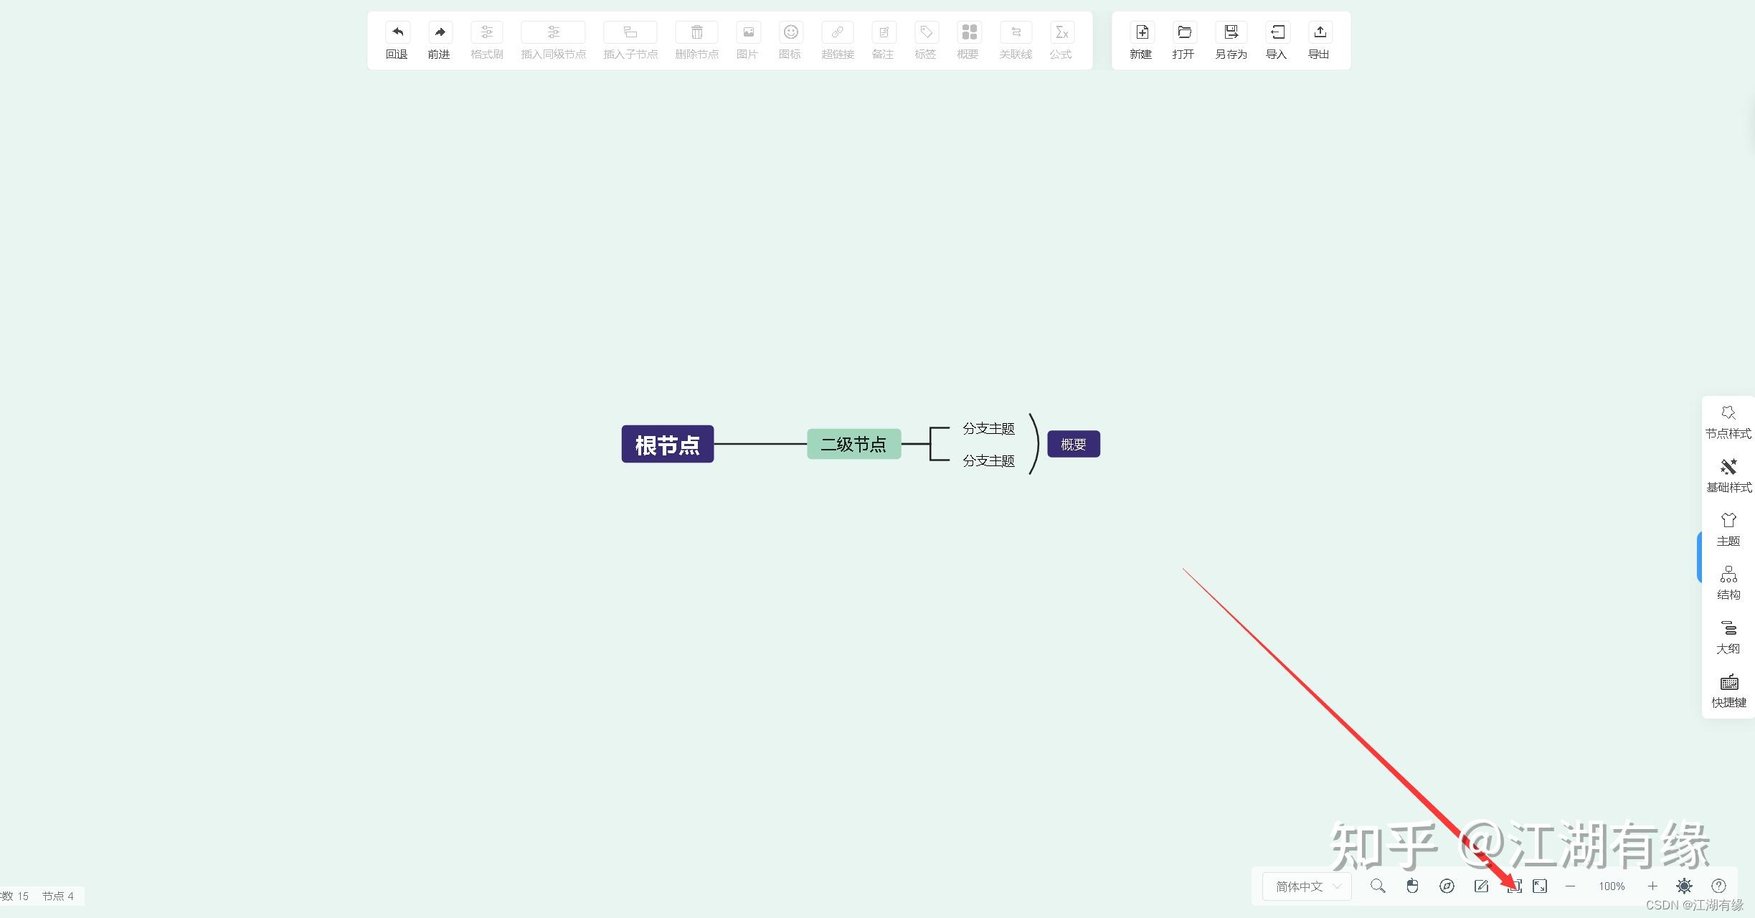Image resolution: width=1755 pixels, height=918 pixels.
Task: Show the 大纲 outline panel
Action: 1727,637
